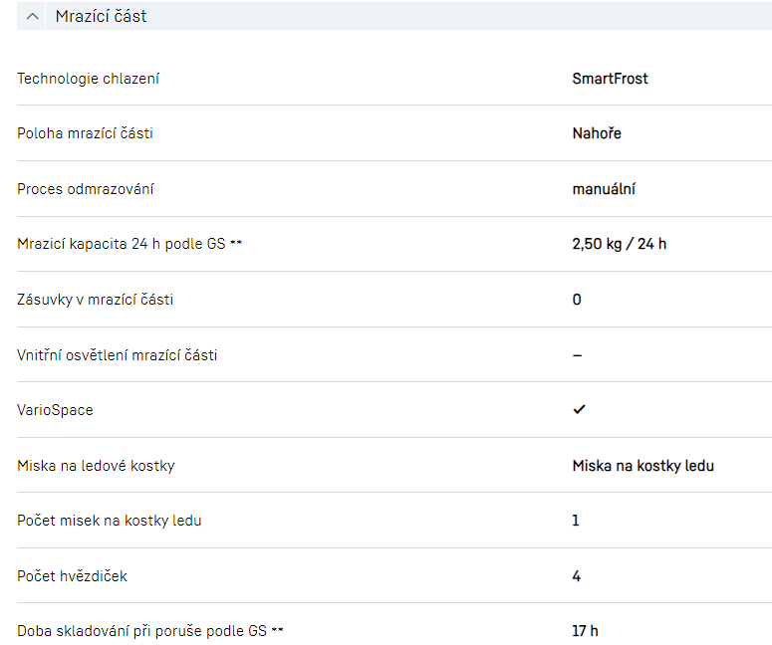The height and width of the screenshot is (645, 772).
Task: Click the Miska na kostky ledu value
Action: click(x=643, y=465)
